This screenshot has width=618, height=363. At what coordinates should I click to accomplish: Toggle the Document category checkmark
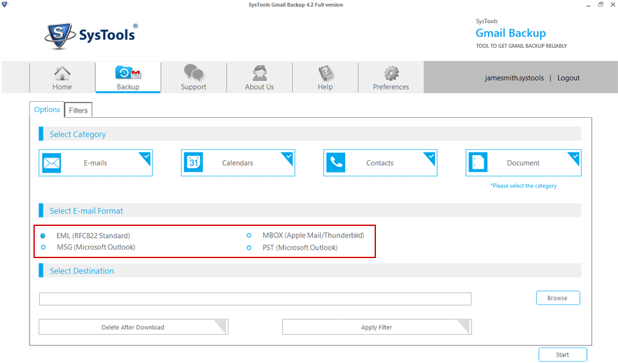pyautogui.click(x=574, y=158)
